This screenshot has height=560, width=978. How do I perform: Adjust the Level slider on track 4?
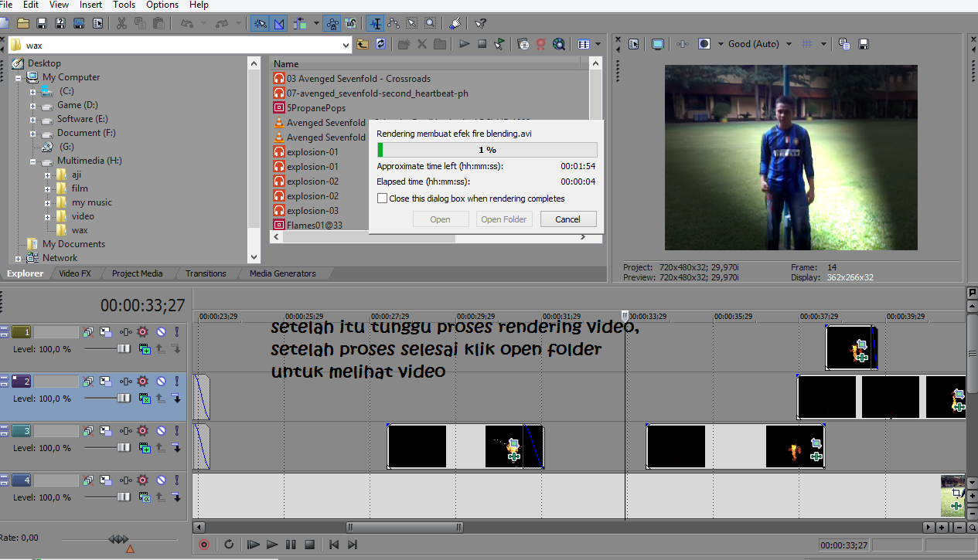tap(124, 497)
